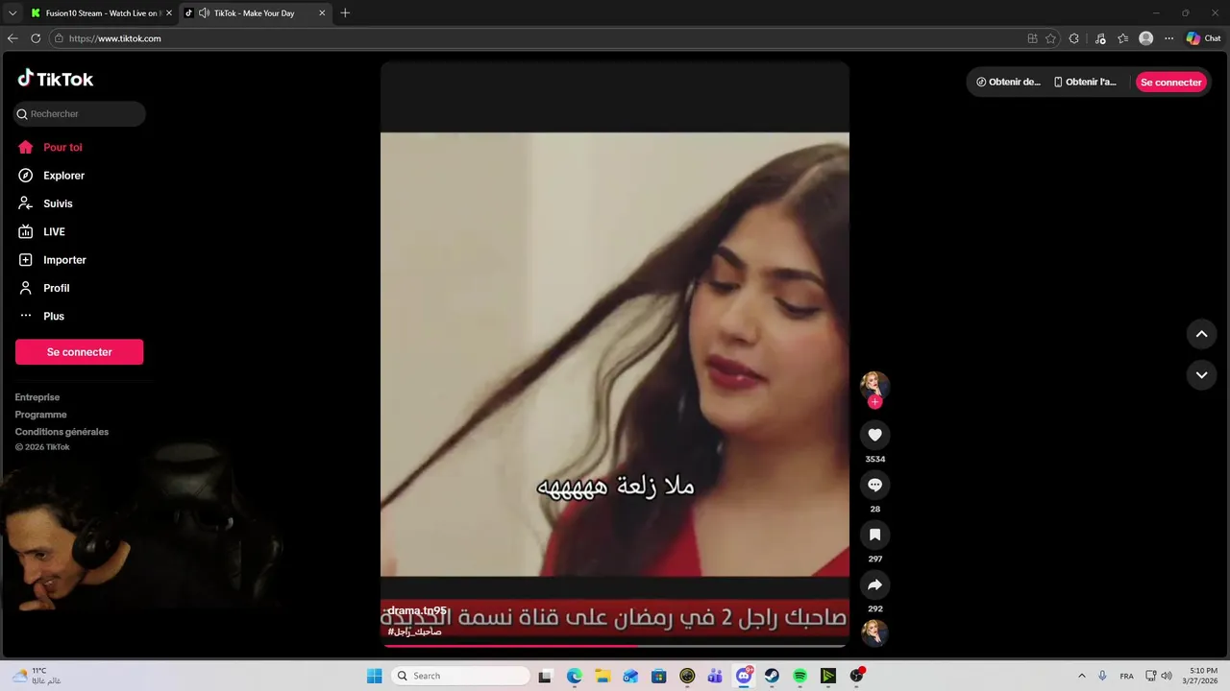The image size is (1230, 691).
Task: Open the Favorites list icon
Action: pyautogui.click(x=1122, y=38)
